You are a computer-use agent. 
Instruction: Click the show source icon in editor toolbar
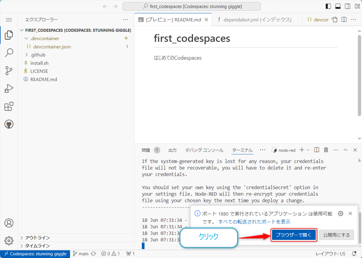(x=334, y=20)
